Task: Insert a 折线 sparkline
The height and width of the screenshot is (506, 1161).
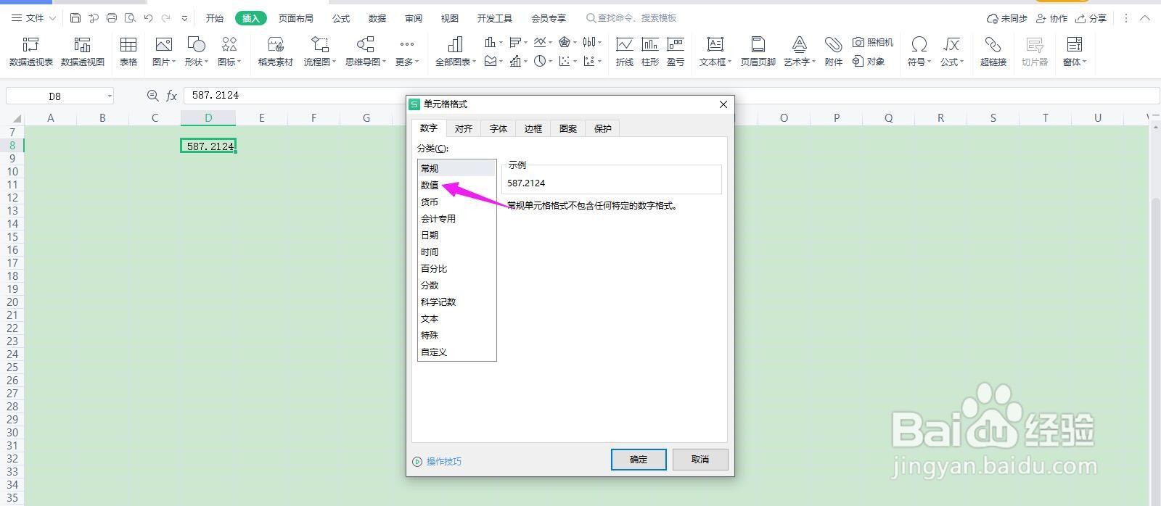Action: pos(625,51)
